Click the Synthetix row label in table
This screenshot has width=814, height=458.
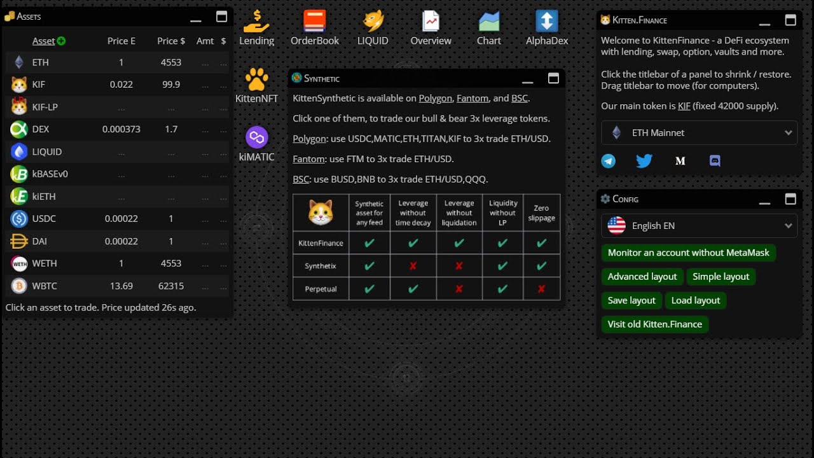point(321,266)
